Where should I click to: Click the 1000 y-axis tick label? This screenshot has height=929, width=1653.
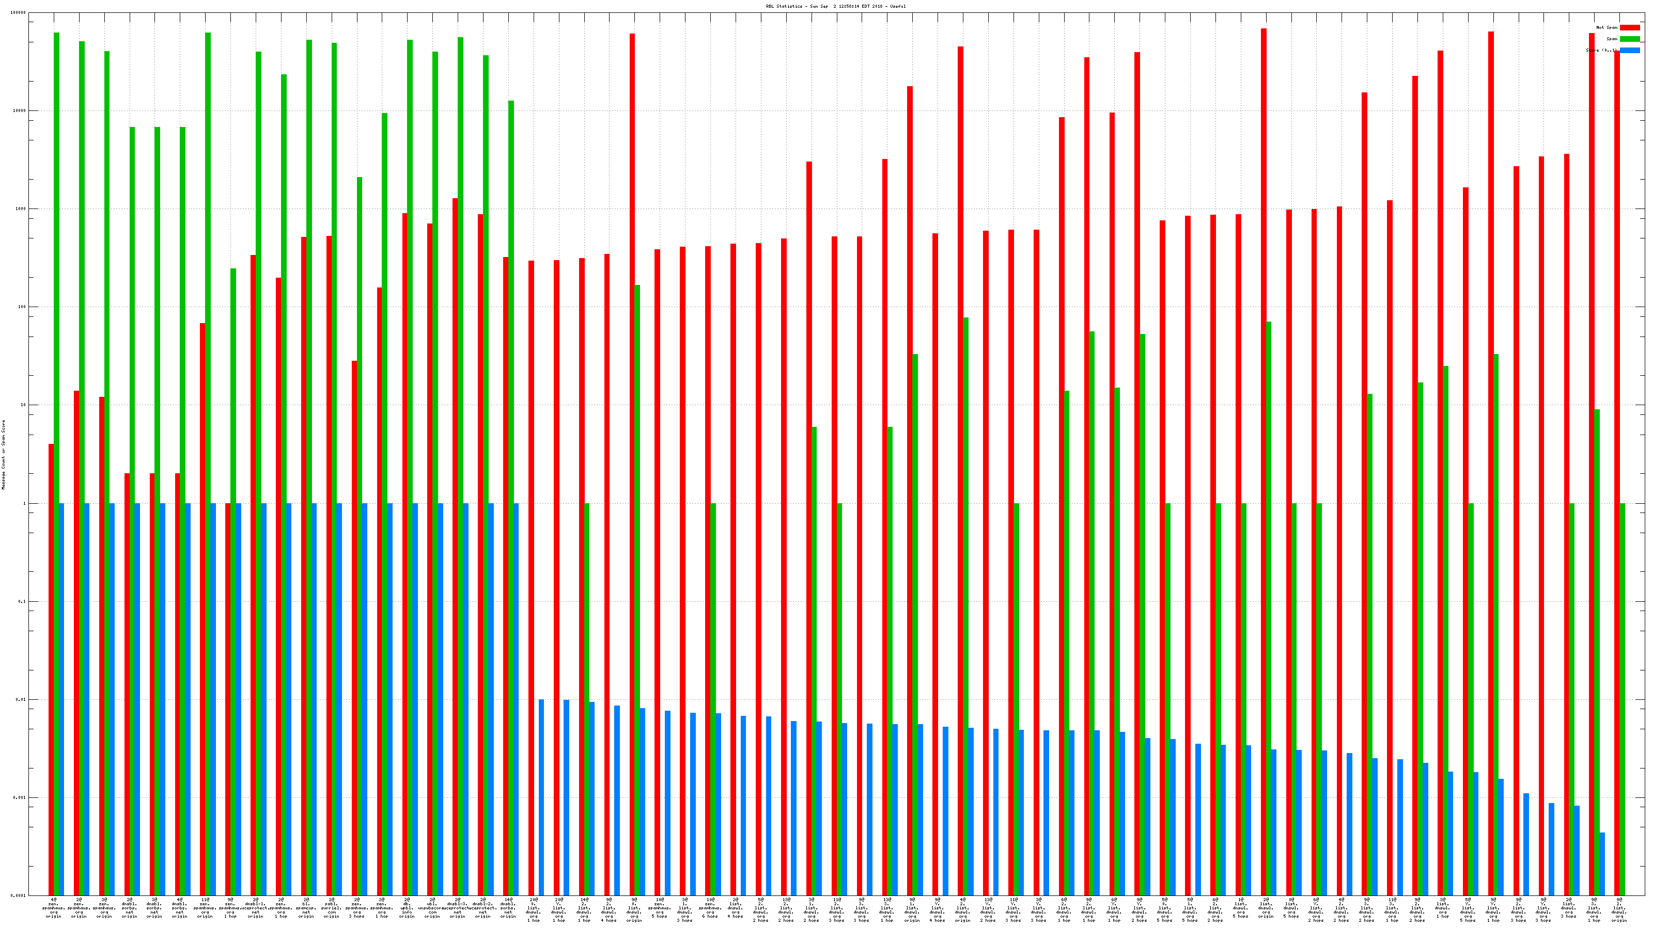point(21,209)
